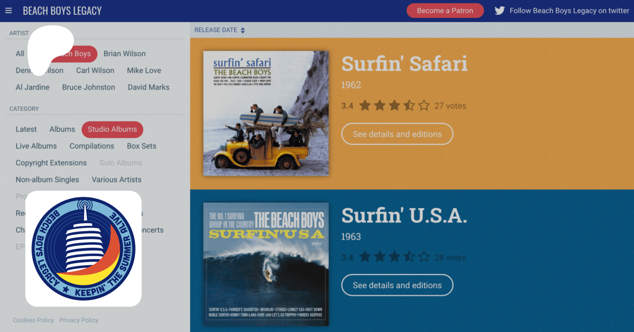634x332 pixels.
Task: Click the Surfin' Safari album cover
Action: (266, 113)
